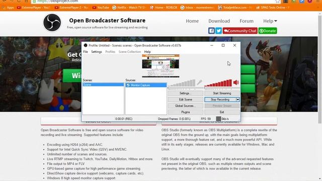Open the website Forum link
This screenshot has width=322, height=181.
pyautogui.click(x=247, y=21)
